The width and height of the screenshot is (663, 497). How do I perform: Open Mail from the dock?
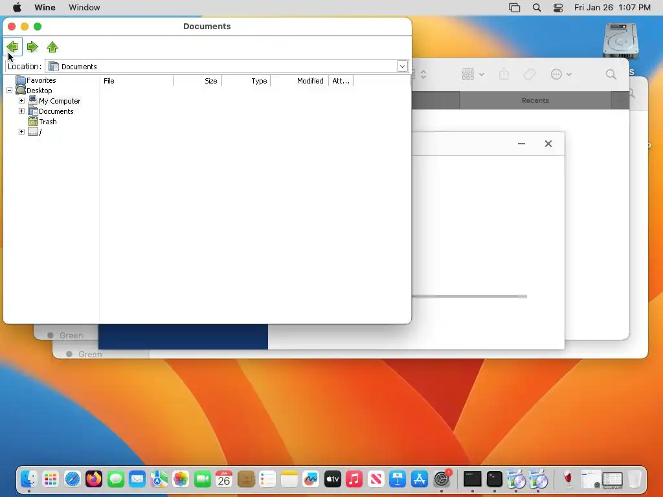137,480
